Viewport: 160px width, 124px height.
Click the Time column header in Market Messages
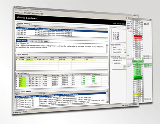pyautogui.click(x=25, y=26)
